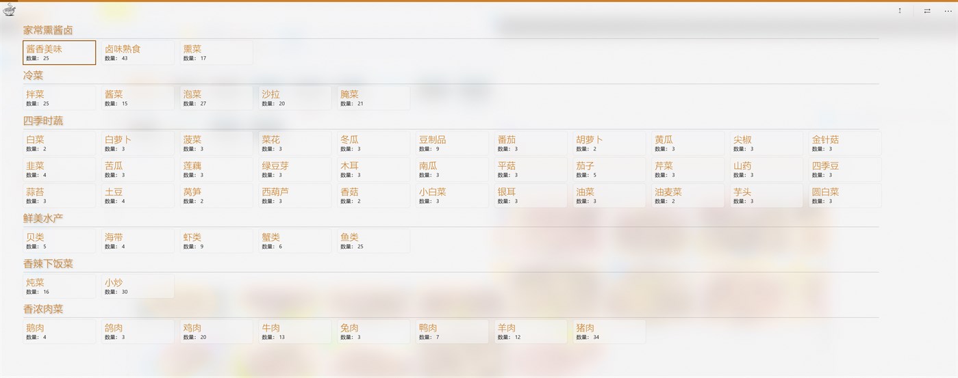958x378 pixels.
Task: Select the 冬瓜 tile
Action: 374,143
